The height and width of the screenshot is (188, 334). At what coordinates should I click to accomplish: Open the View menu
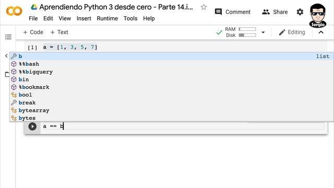[65, 19]
